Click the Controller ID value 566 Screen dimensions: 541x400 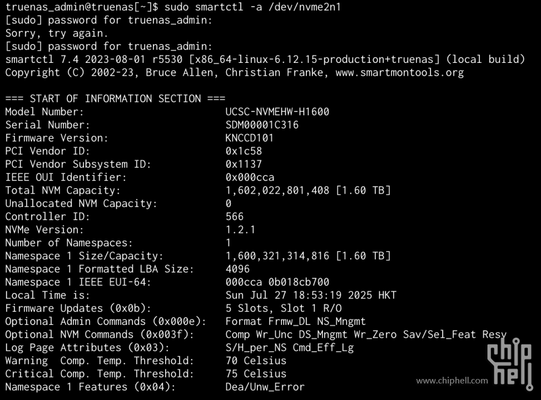coord(235,216)
